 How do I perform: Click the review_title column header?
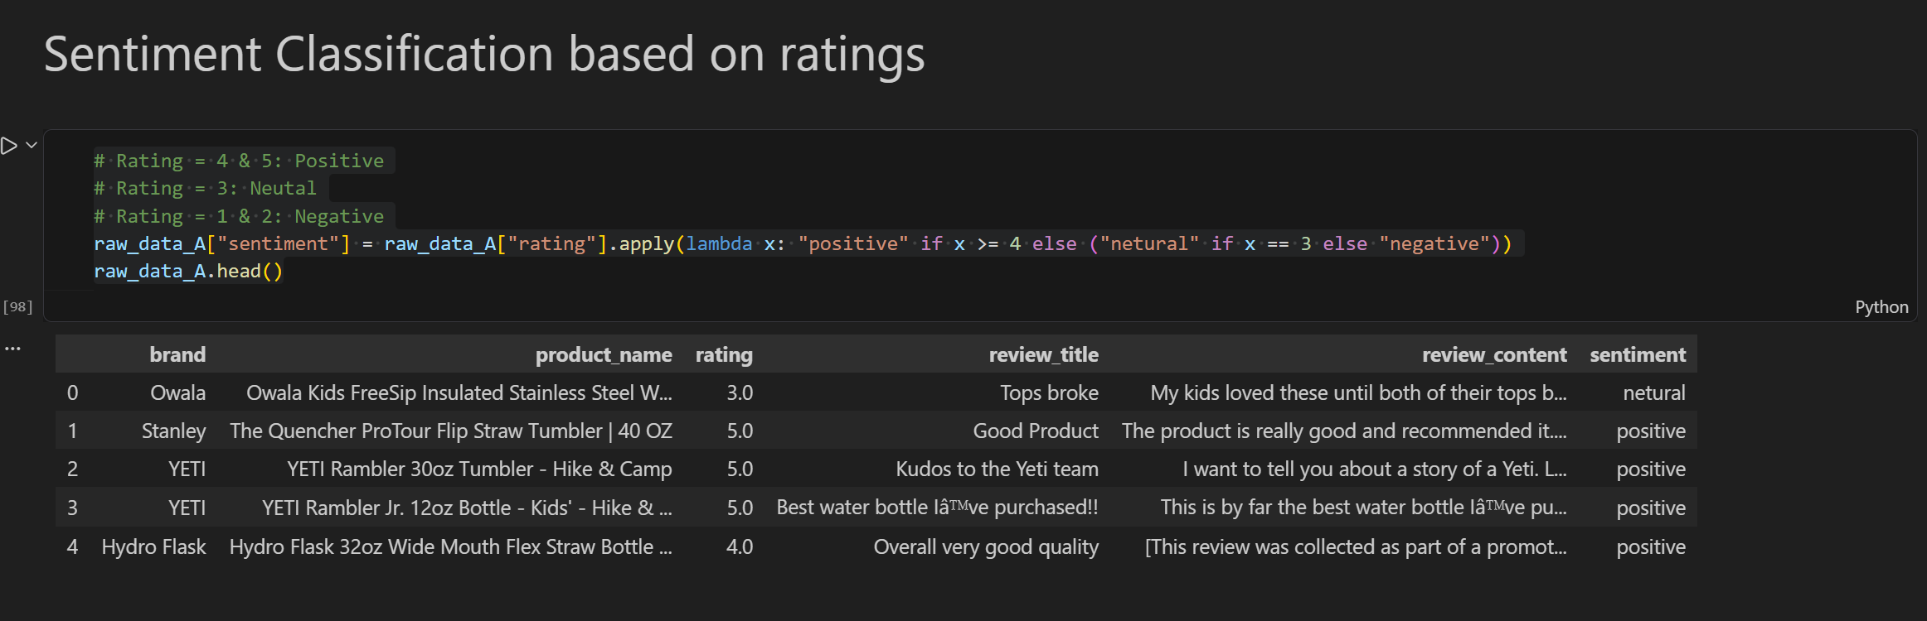pyautogui.click(x=1043, y=355)
